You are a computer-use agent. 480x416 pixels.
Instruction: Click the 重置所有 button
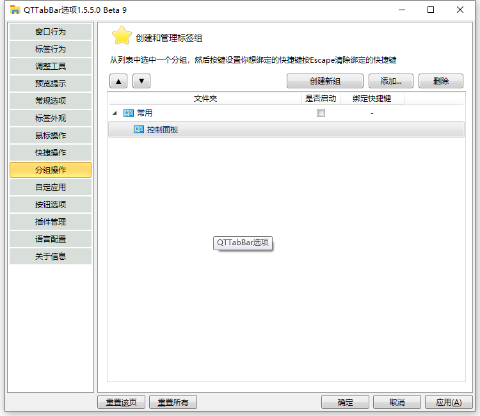coord(173,402)
